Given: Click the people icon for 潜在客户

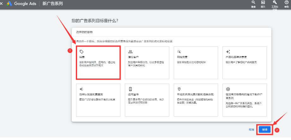Looking at the screenshot, I should [130, 51].
